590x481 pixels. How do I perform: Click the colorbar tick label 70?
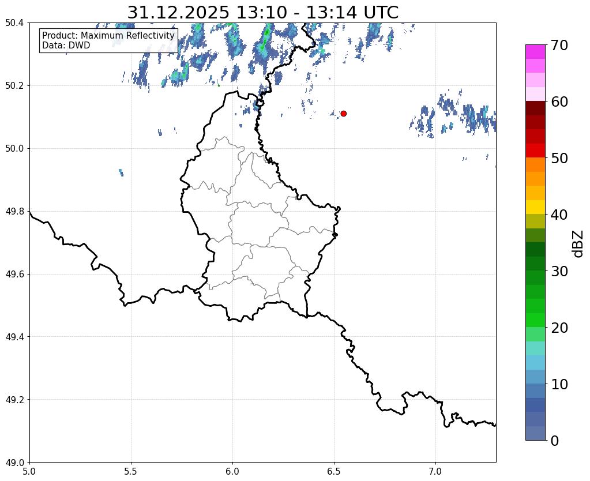(559, 45)
